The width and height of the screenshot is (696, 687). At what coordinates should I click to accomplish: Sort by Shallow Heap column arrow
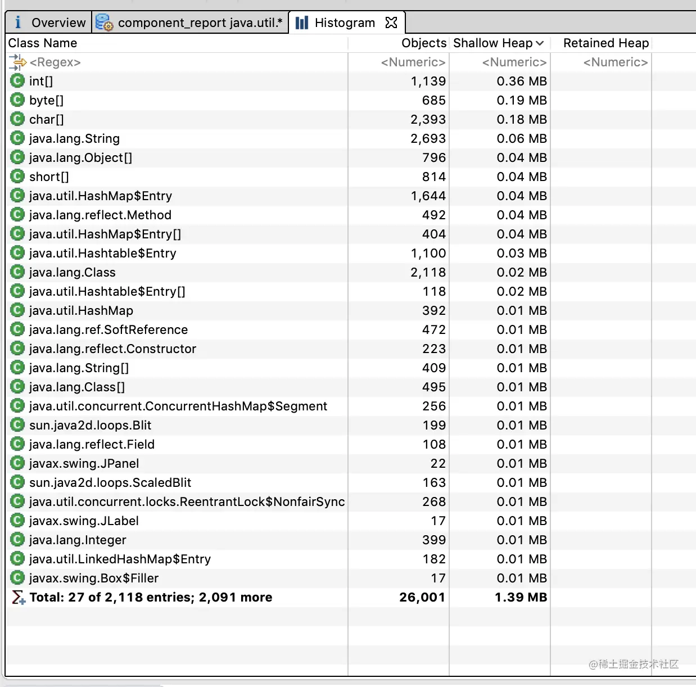click(540, 43)
